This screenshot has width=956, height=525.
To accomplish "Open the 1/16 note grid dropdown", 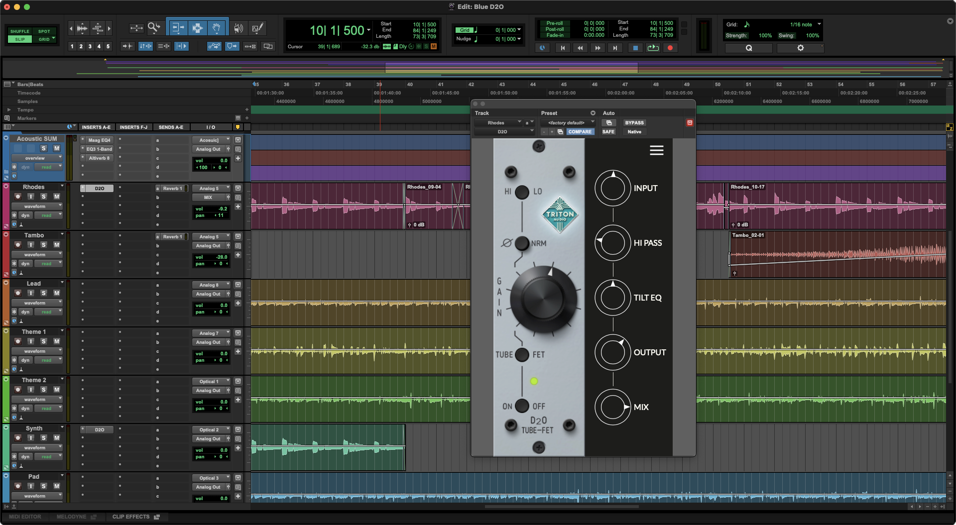I will (x=819, y=24).
